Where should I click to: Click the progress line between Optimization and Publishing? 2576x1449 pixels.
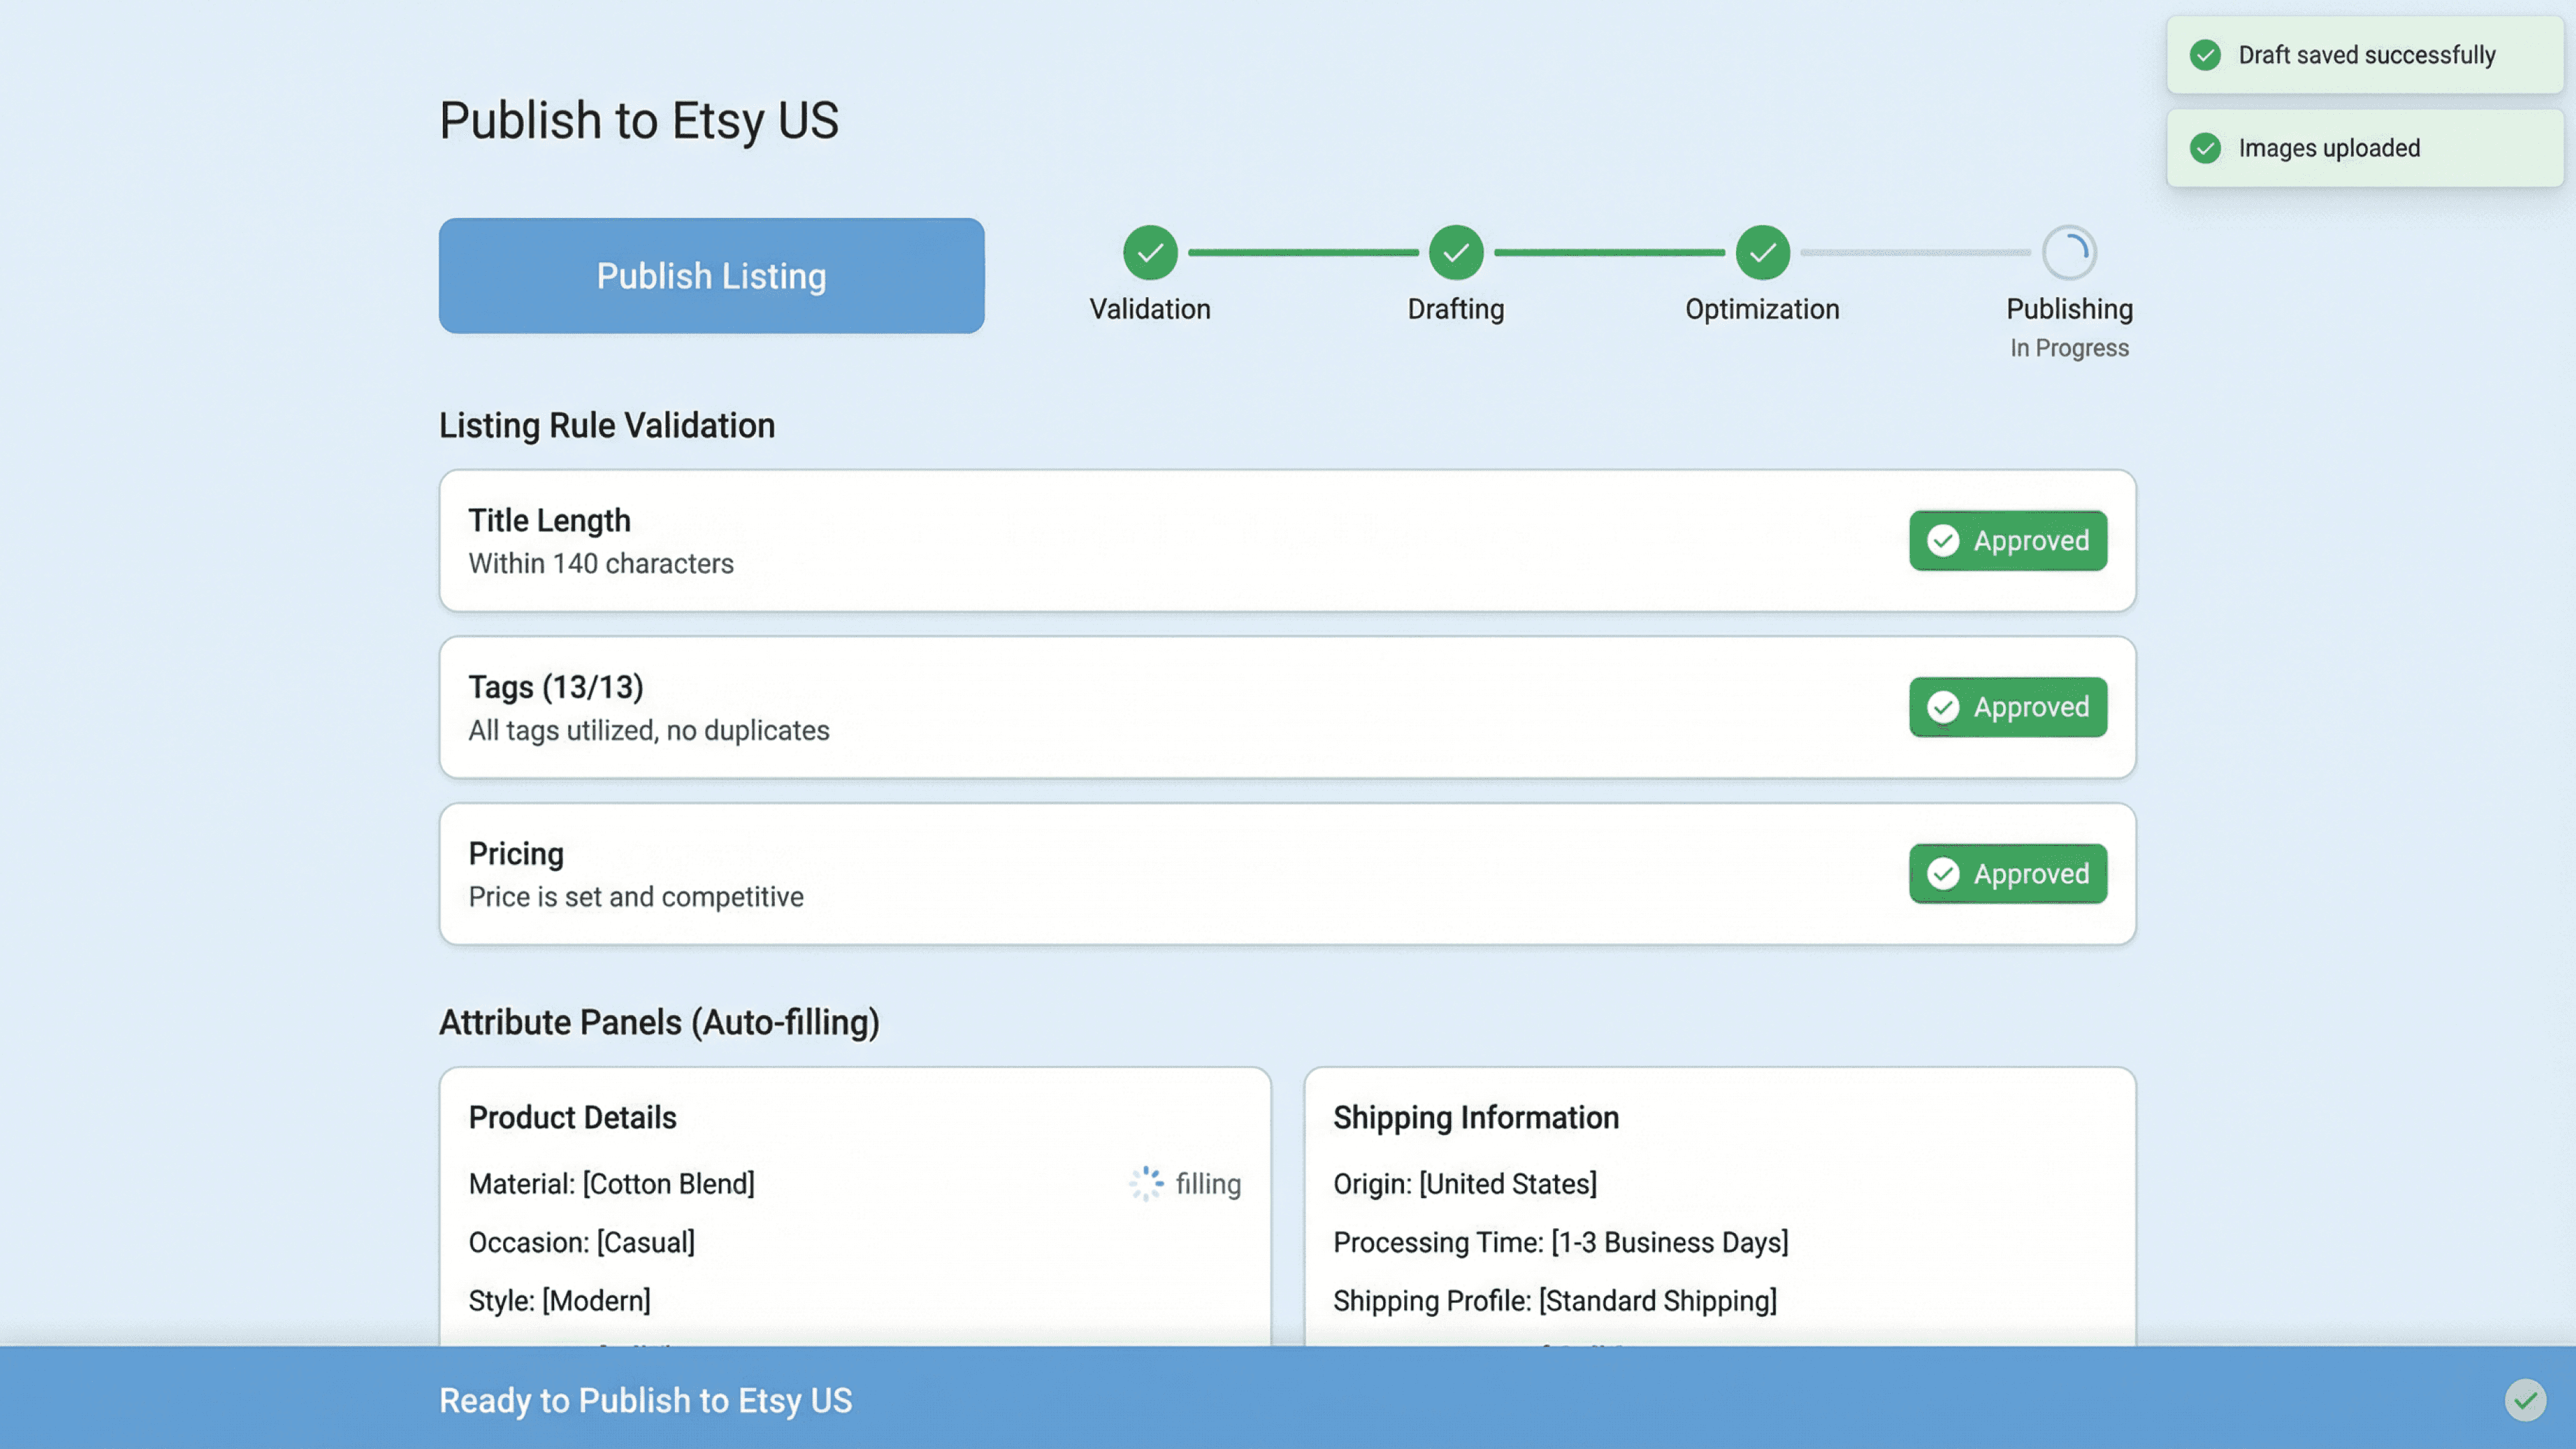click(x=1915, y=252)
